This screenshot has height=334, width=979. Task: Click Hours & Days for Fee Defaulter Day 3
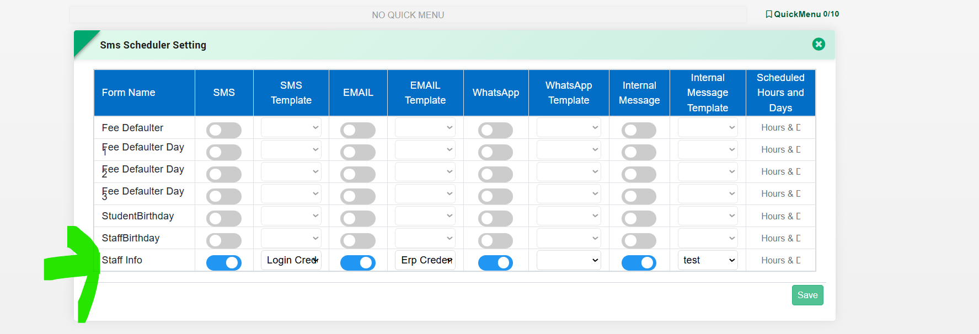coord(780,193)
